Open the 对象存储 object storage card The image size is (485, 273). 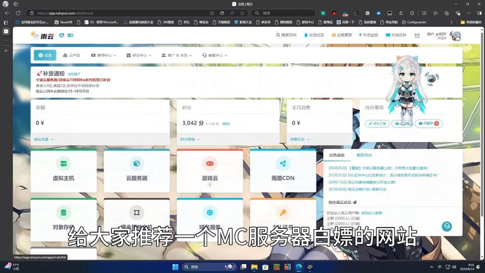(x=63, y=219)
